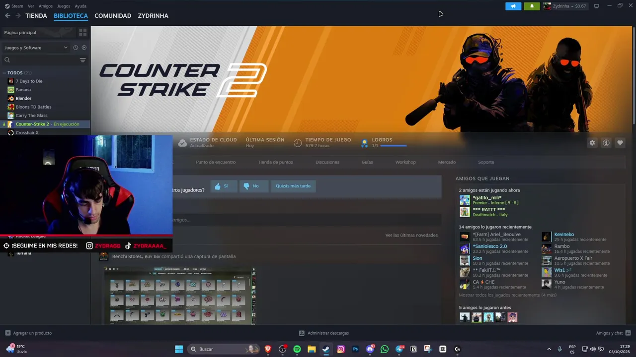This screenshot has width=636, height=357.
Task: Open Mercado tab
Action: tap(447, 162)
